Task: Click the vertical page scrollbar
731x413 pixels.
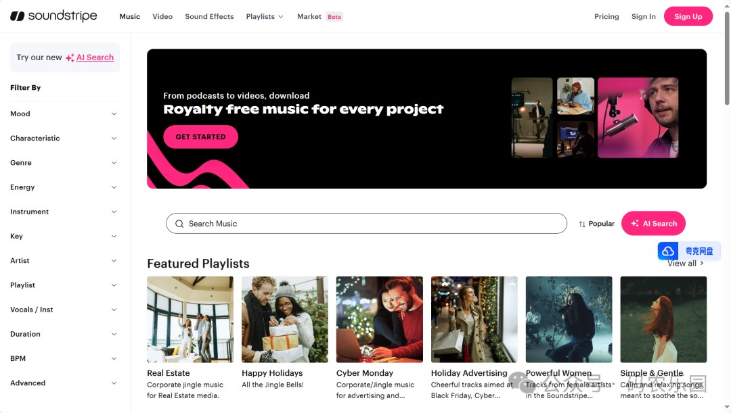Action: [x=726, y=58]
